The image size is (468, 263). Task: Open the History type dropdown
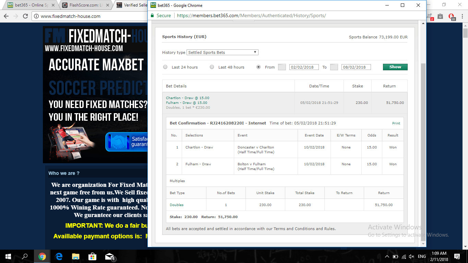(223, 52)
